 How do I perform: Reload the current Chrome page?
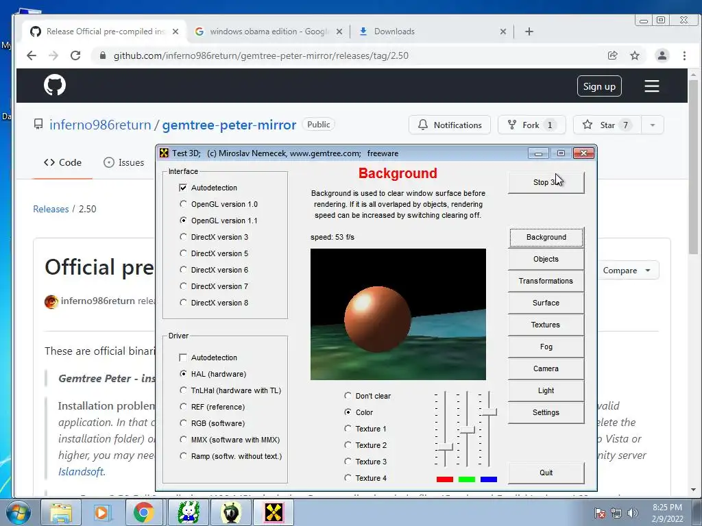pos(75,55)
